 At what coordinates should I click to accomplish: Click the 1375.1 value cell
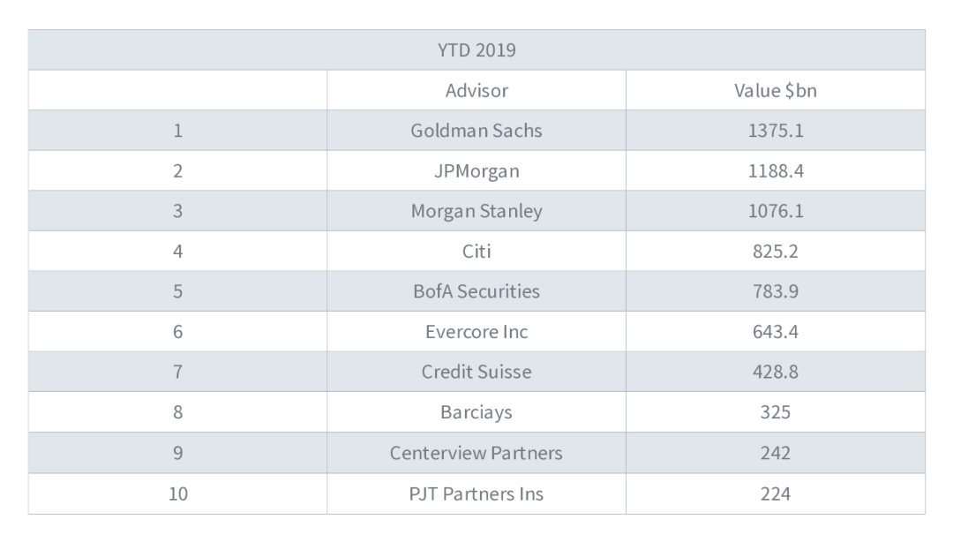[x=775, y=131]
